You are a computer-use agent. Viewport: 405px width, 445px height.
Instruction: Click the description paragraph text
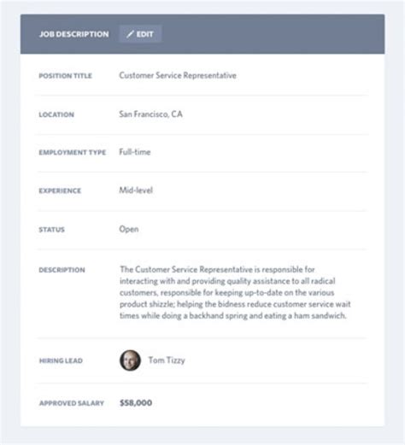point(235,292)
